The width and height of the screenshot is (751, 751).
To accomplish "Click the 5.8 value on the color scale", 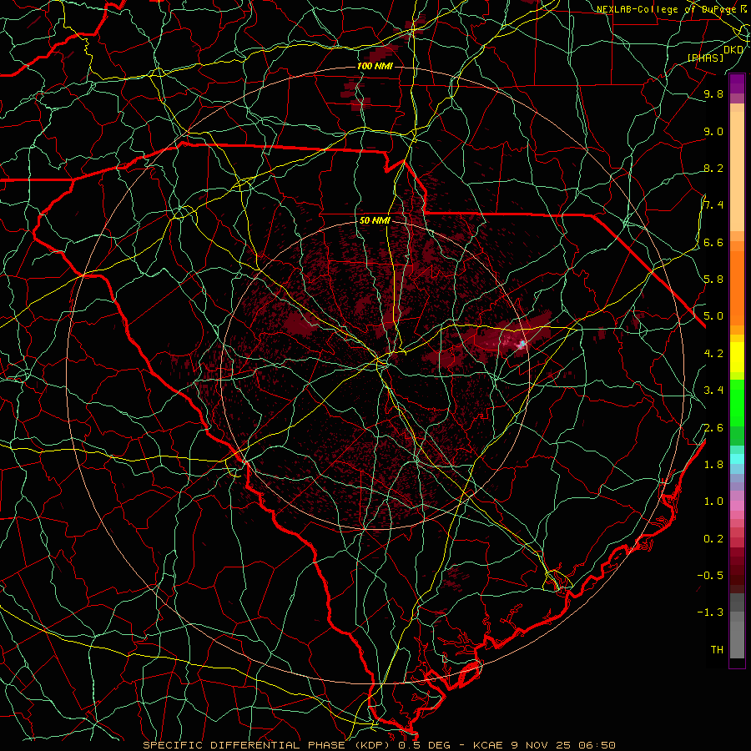I will tap(713, 279).
